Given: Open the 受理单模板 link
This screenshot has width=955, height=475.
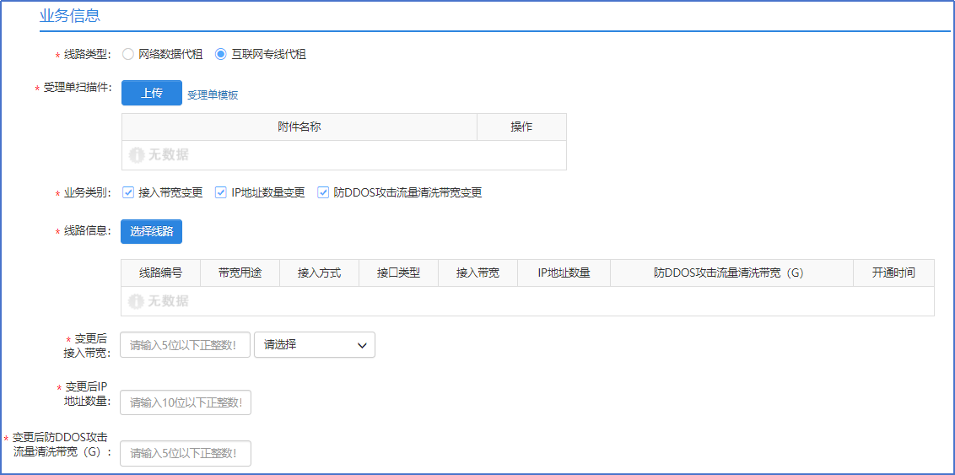Looking at the screenshot, I should click(x=213, y=94).
